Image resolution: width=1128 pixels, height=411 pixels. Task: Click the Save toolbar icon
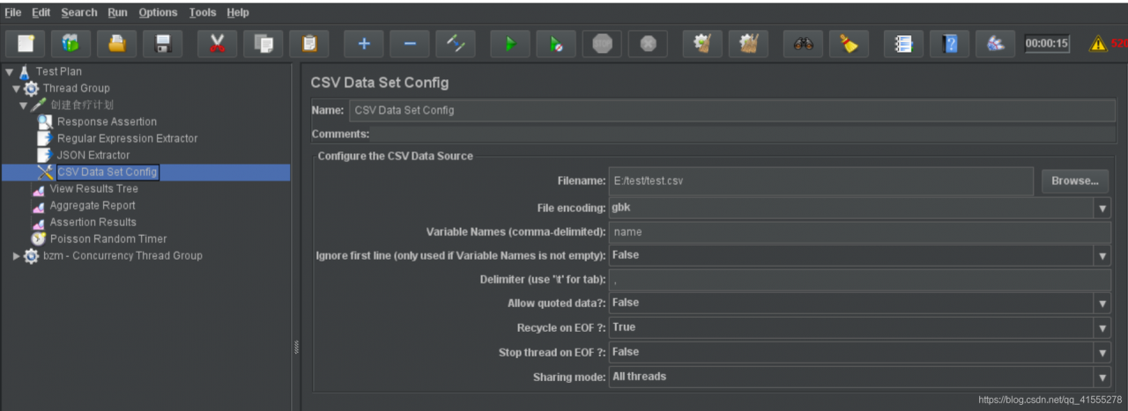tap(163, 43)
